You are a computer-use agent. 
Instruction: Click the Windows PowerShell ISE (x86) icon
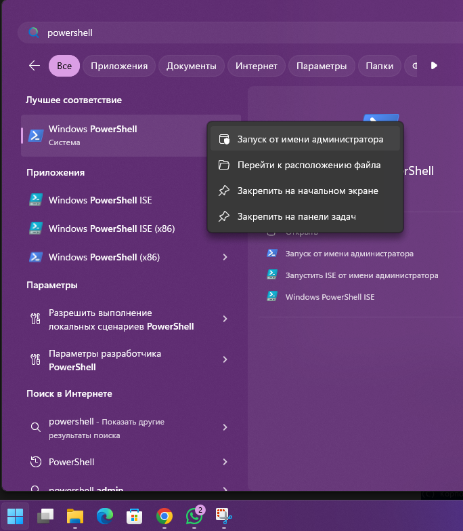35,229
